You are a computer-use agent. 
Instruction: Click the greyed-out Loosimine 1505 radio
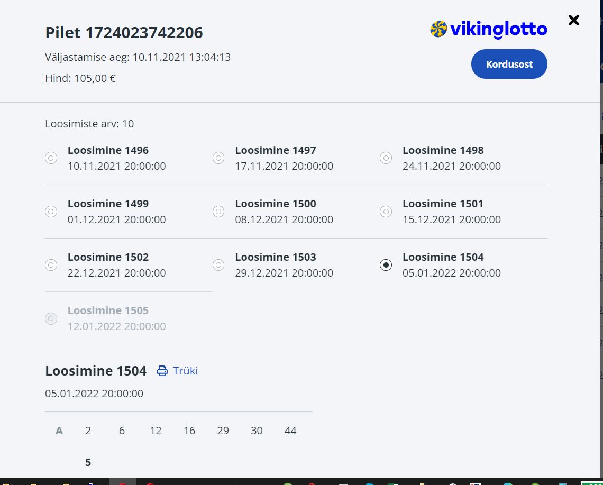[51, 318]
